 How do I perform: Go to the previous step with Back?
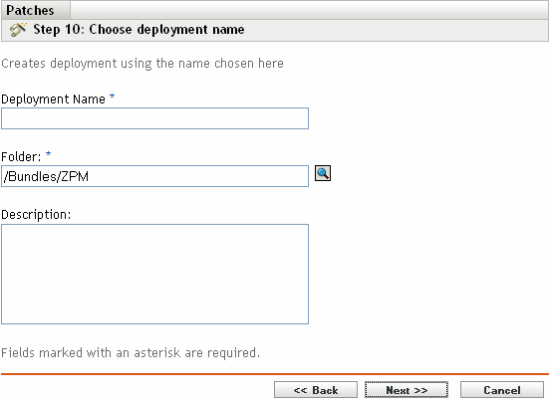tap(316, 390)
